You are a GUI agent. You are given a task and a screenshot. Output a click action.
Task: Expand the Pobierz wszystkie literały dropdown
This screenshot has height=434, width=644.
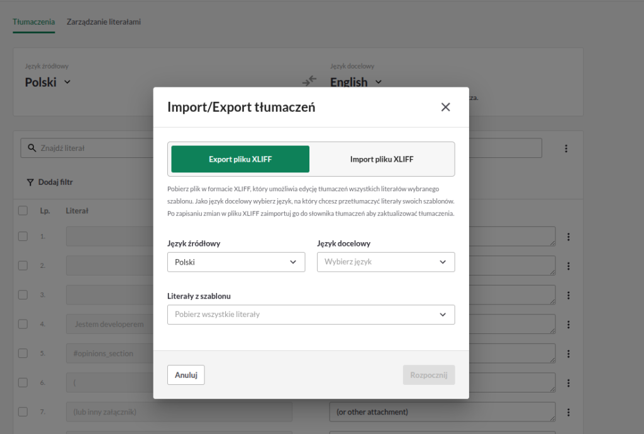coord(311,314)
